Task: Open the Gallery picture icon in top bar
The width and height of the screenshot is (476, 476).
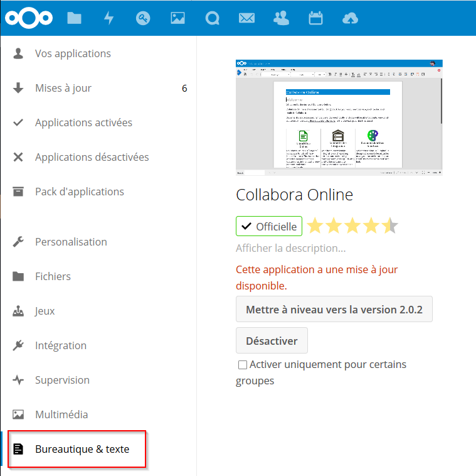Action: click(177, 18)
